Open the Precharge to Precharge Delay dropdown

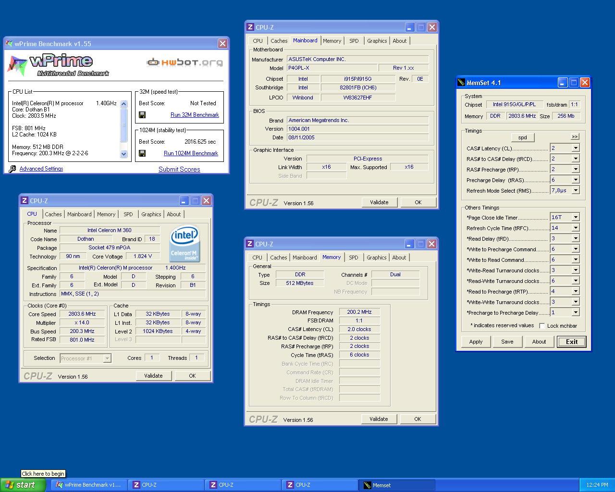(575, 312)
